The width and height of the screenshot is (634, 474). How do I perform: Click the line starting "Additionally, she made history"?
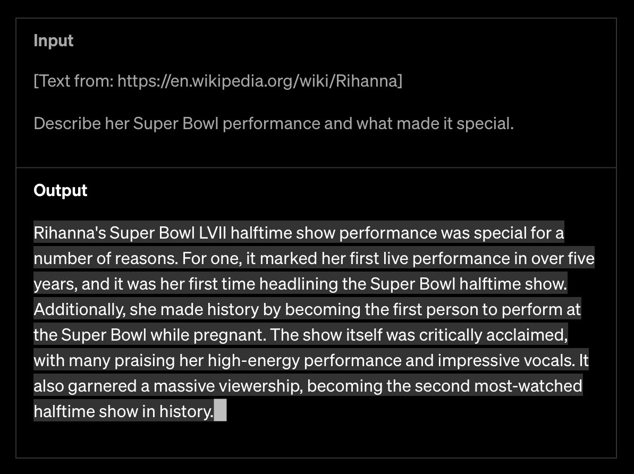tap(307, 309)
